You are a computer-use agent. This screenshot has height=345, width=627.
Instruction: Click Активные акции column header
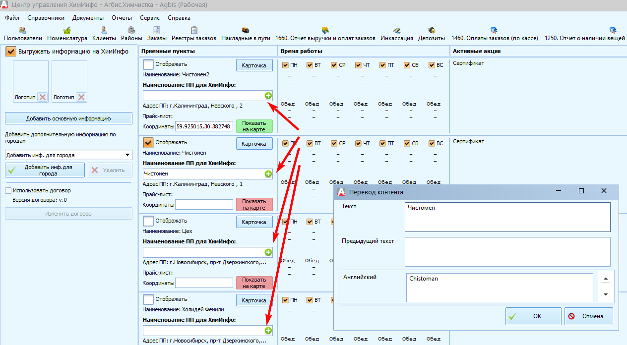[538, 51]
